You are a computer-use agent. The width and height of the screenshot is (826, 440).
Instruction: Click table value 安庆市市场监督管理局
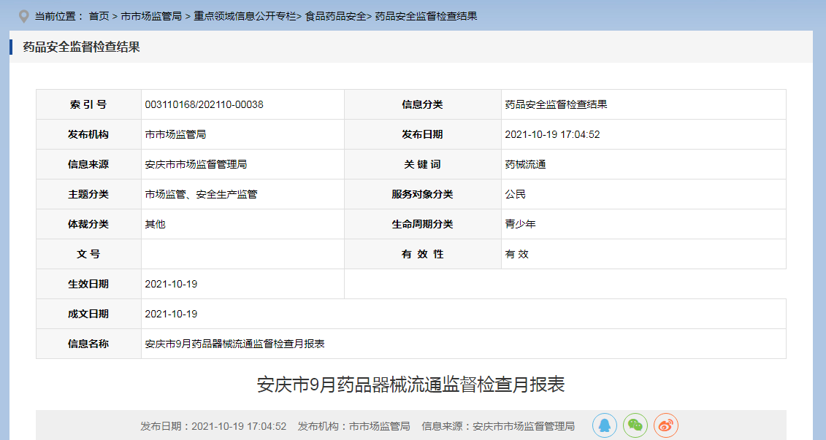196,165
